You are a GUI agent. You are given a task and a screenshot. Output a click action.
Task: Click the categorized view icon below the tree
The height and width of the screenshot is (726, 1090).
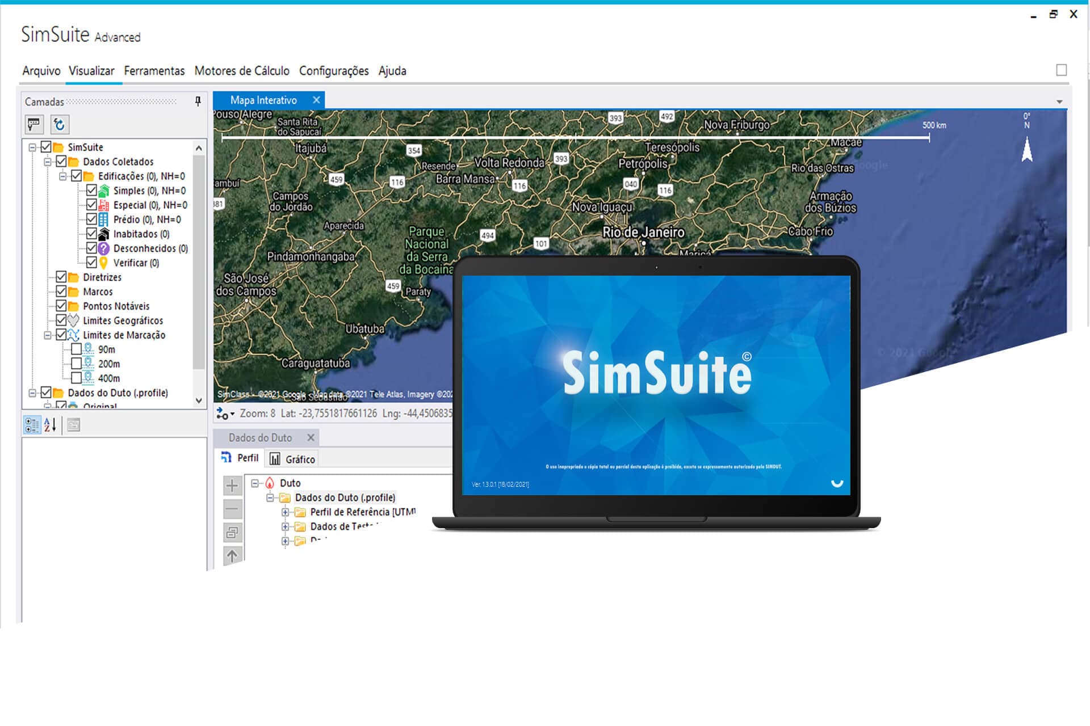32,425
